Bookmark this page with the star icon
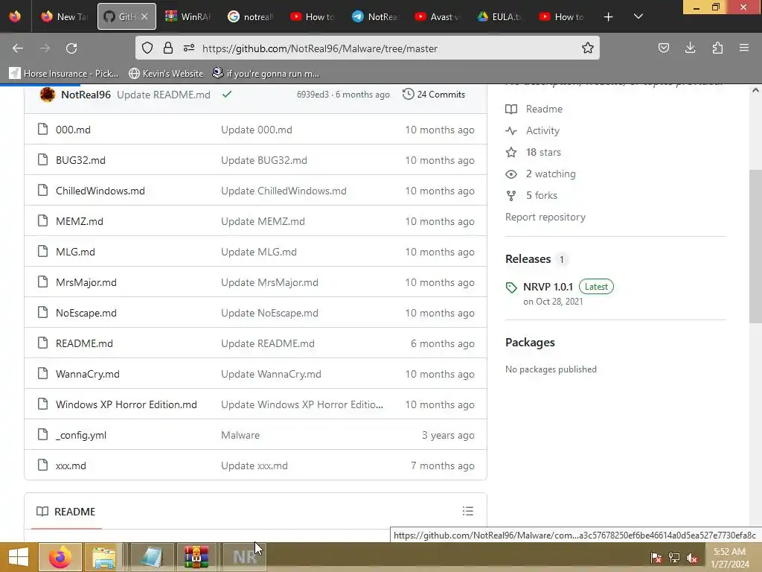This screenshot has width=762, height=572. (588, 48)
